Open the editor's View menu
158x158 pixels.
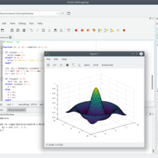click(13, 23)
